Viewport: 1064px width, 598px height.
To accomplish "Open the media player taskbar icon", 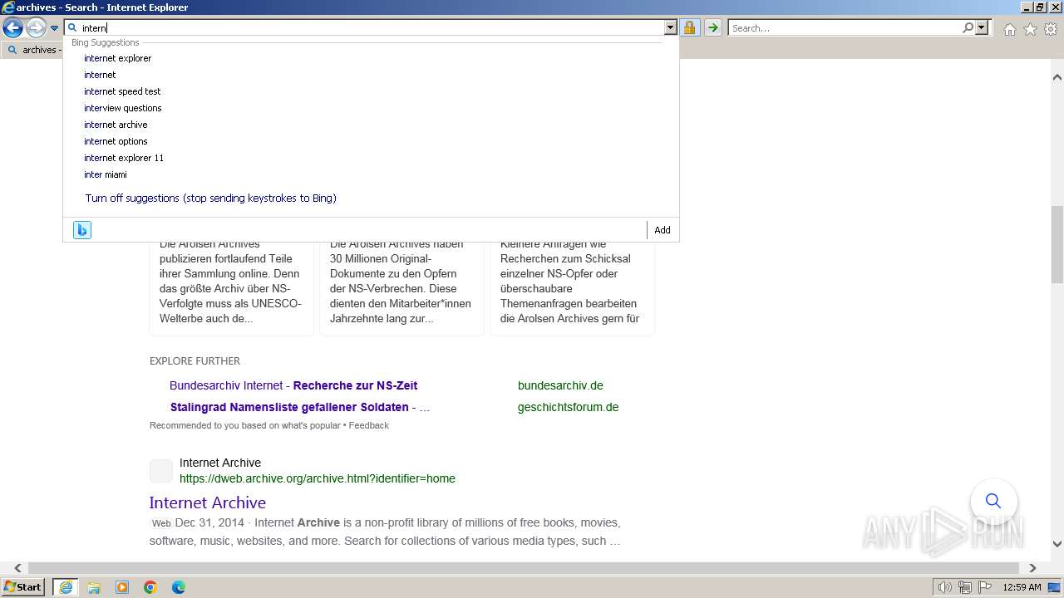I will click(122, 587).
